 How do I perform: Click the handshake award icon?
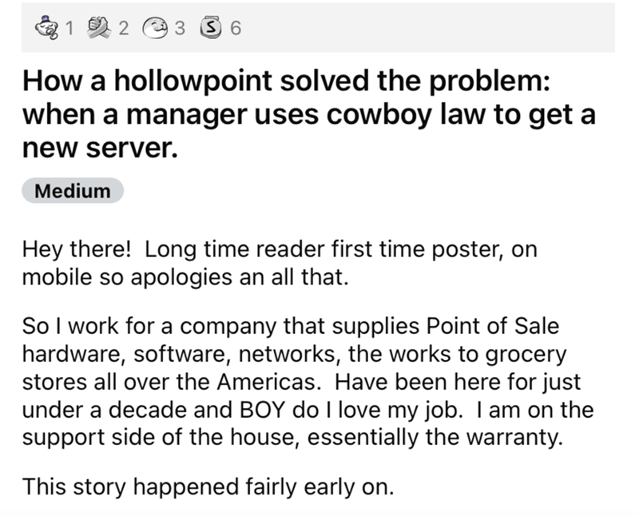[x=103, y=30]
